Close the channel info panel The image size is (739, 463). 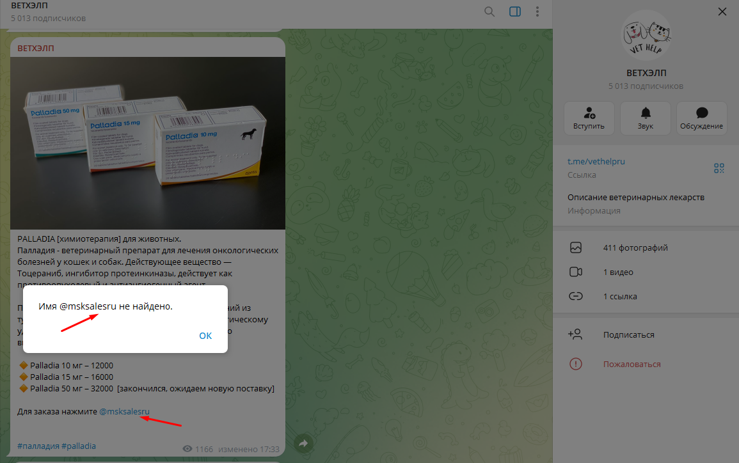pyautogui.click(x=722, y=12)
